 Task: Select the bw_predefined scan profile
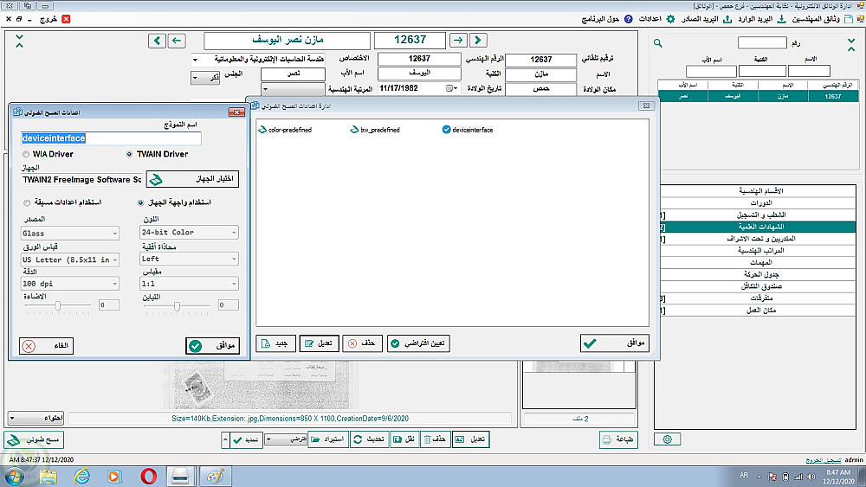coord(375,130)
